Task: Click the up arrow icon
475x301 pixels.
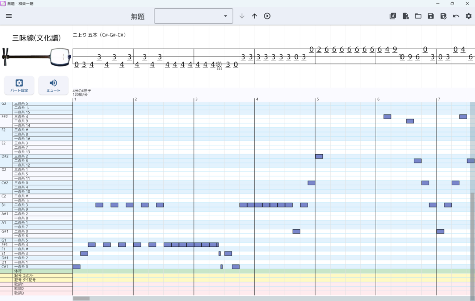Action: 254,16
